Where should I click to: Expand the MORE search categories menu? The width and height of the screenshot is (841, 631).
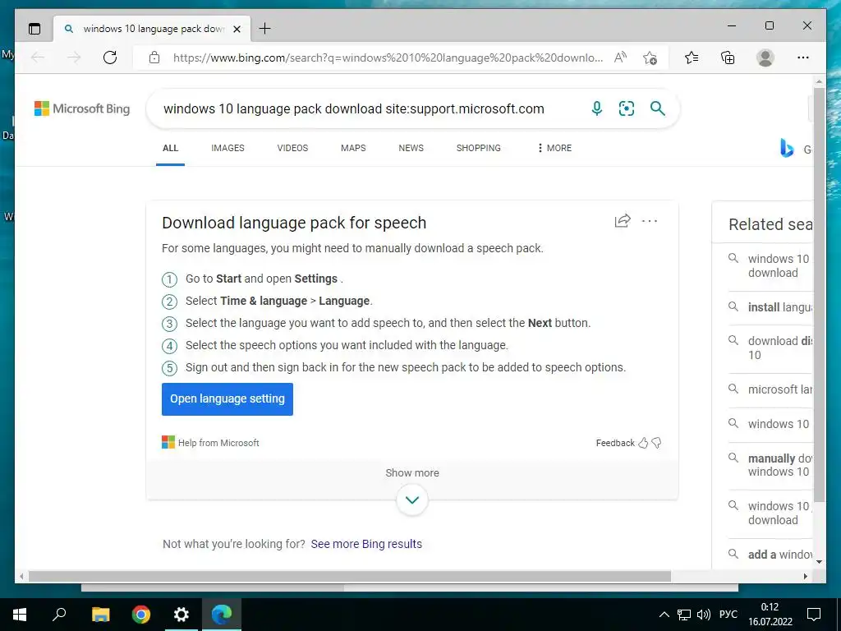pyautogui.click(x=554, y=148)
